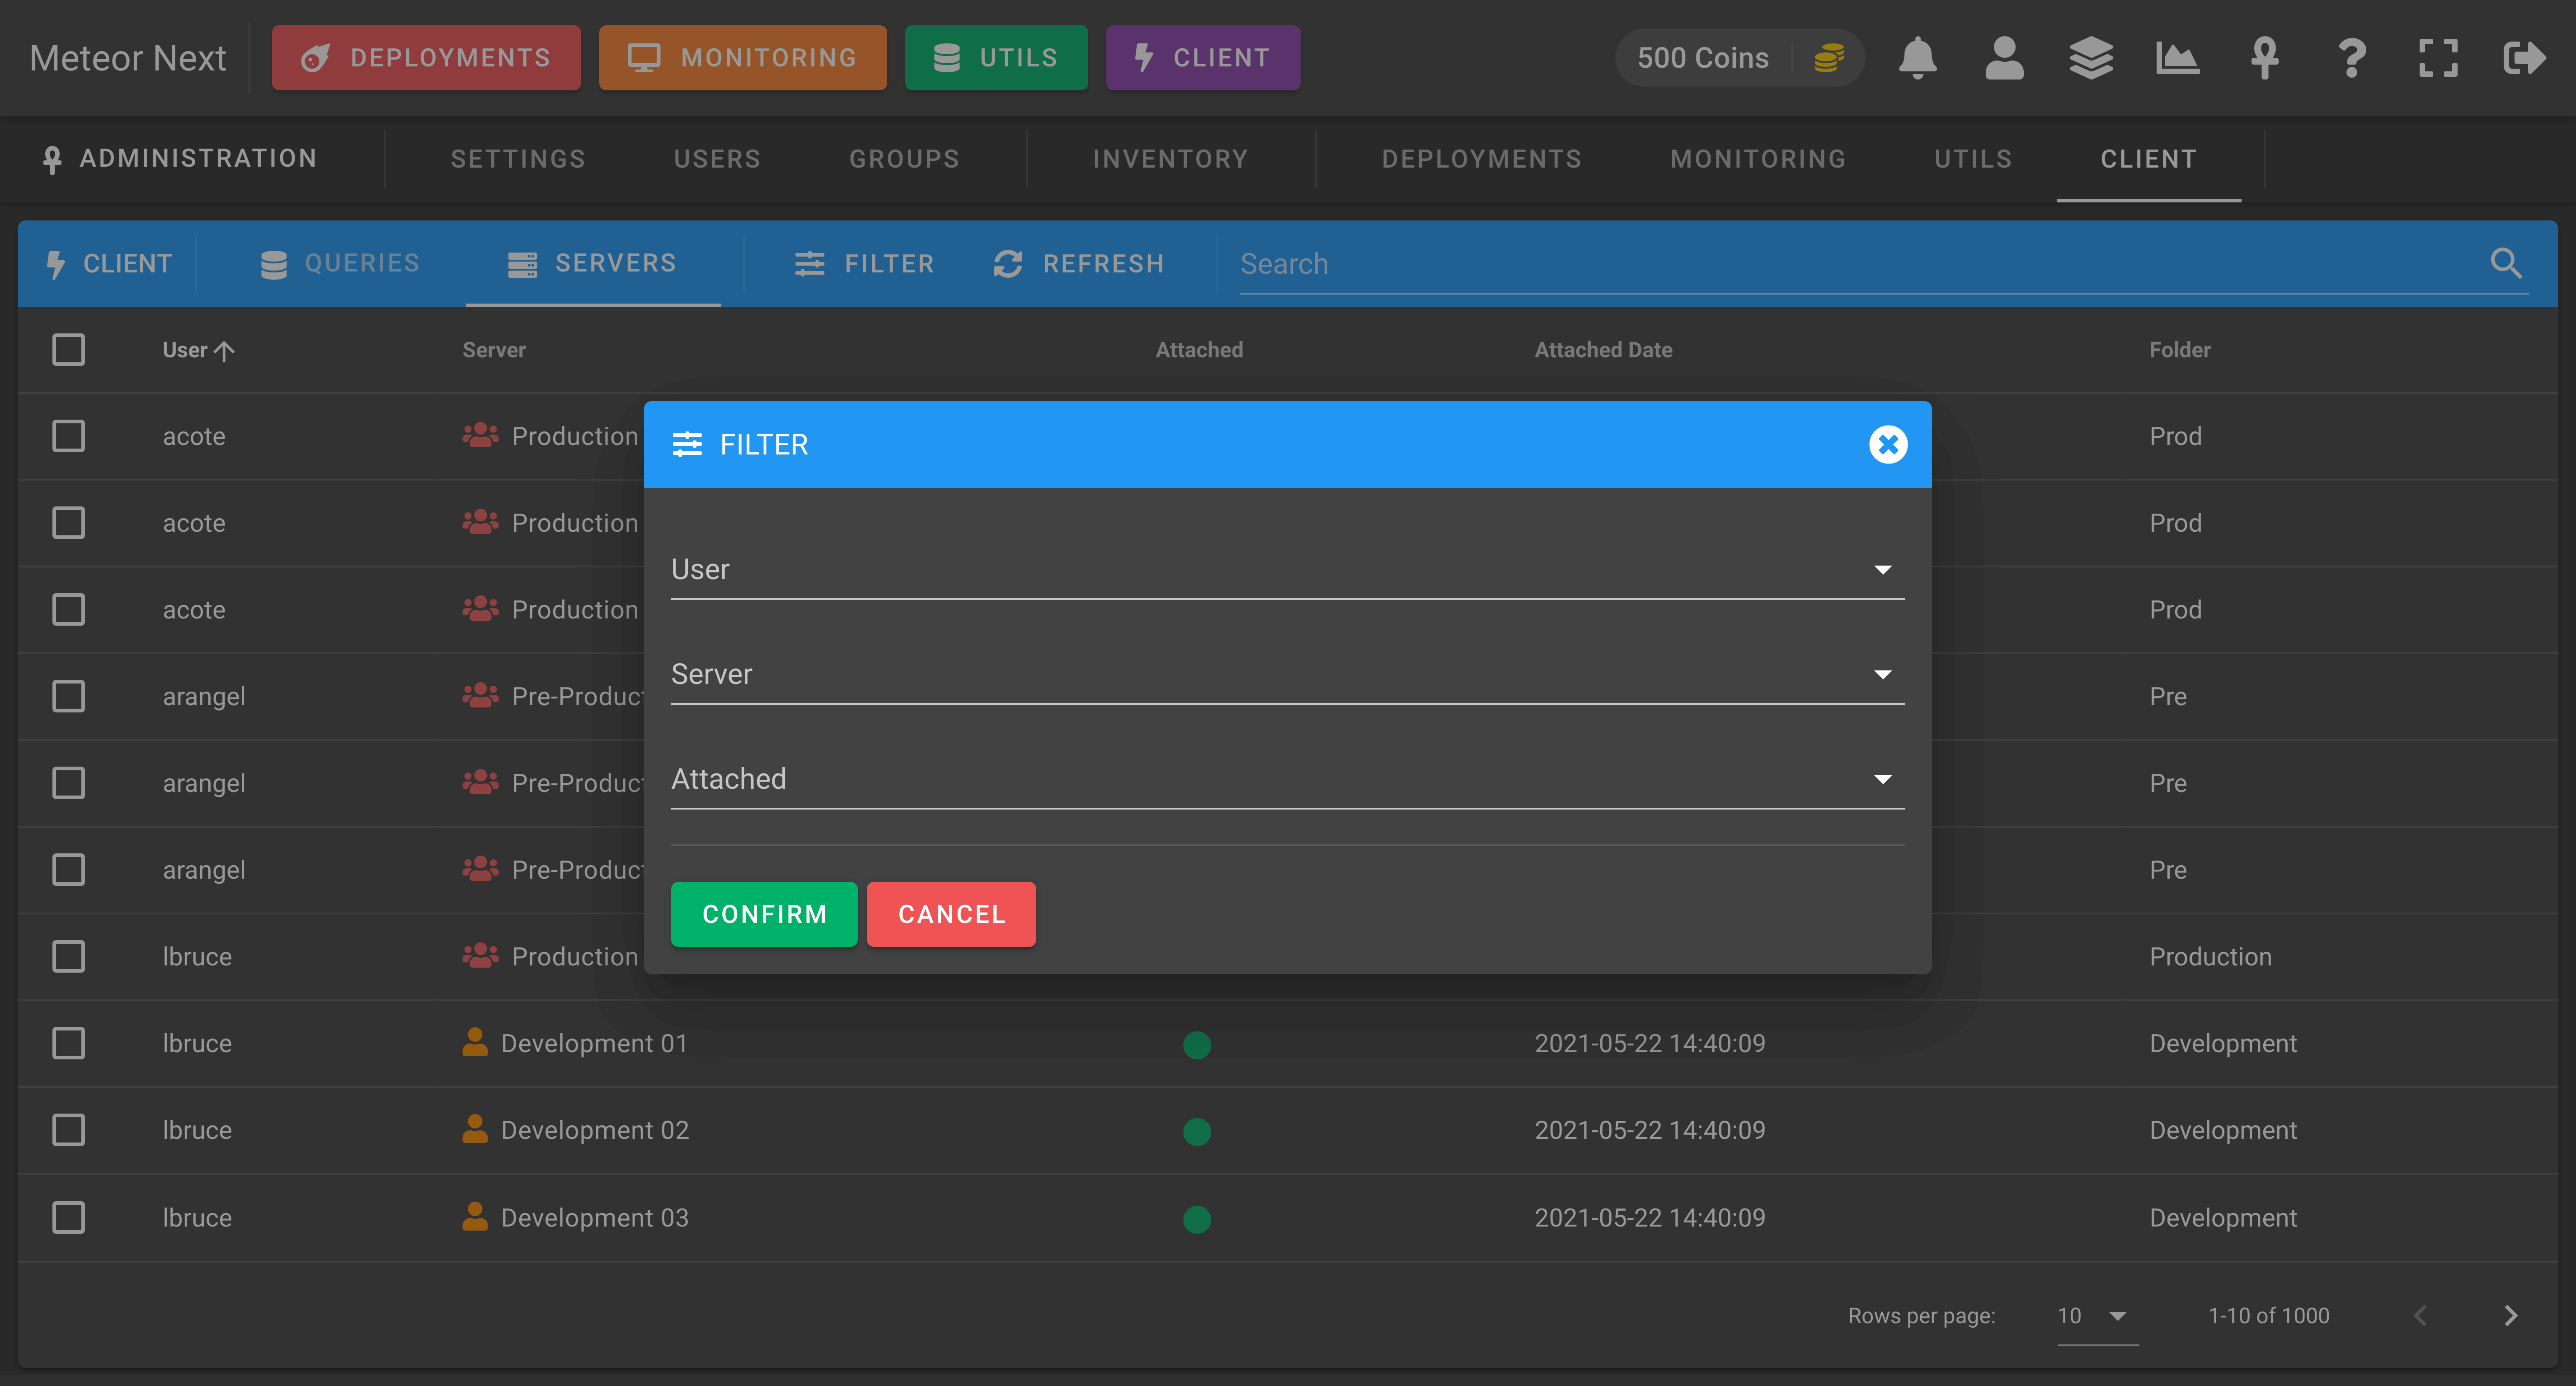Click the person icon beside Development 03
Image resolution: width=2576 pixels, height=1386 pixels.
(475, 1216)
